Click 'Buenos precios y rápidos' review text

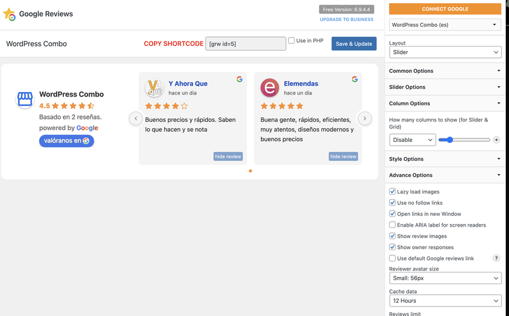click(190, 124)
